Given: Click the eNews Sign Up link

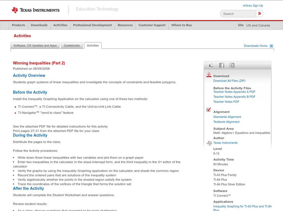Looking at the screenshot, I should click(253, 6).
